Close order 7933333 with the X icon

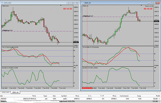[159, 99]
